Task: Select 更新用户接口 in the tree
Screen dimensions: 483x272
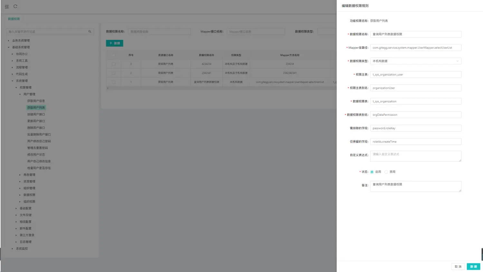Action: [36, 121]
